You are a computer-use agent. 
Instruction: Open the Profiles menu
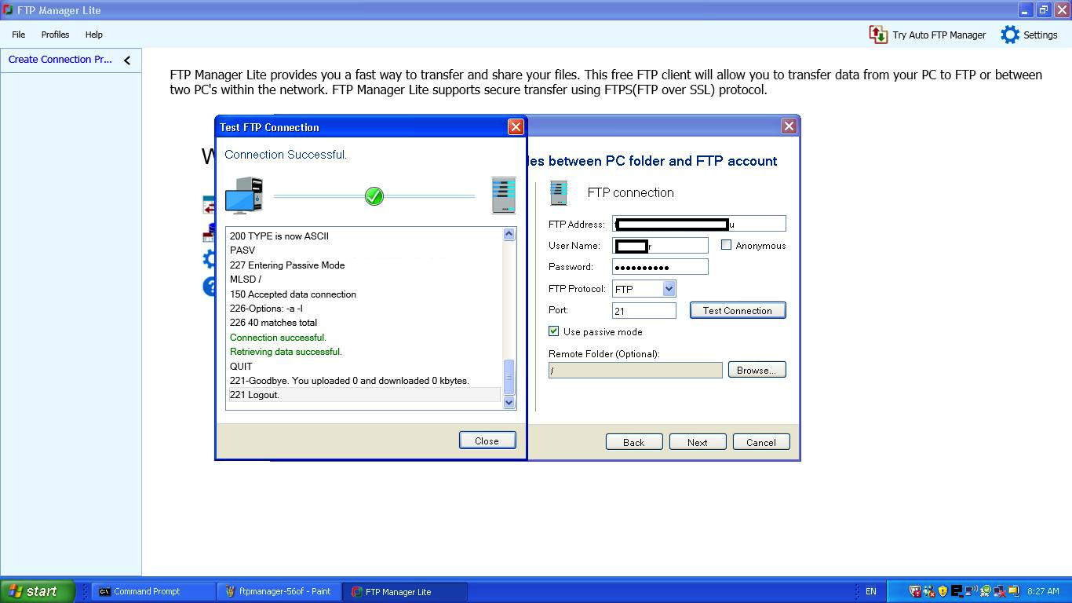coord(55,35)
